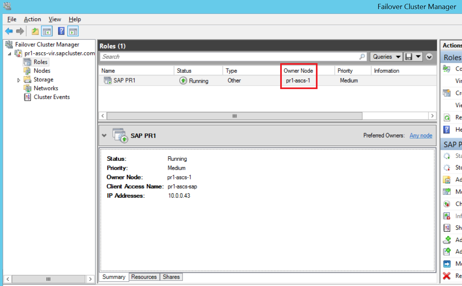Collapse the pr1-ascs-vir.sapcluster.com tree node
The width and height of the screenshot is (462, 286).
tap(9, 53)
